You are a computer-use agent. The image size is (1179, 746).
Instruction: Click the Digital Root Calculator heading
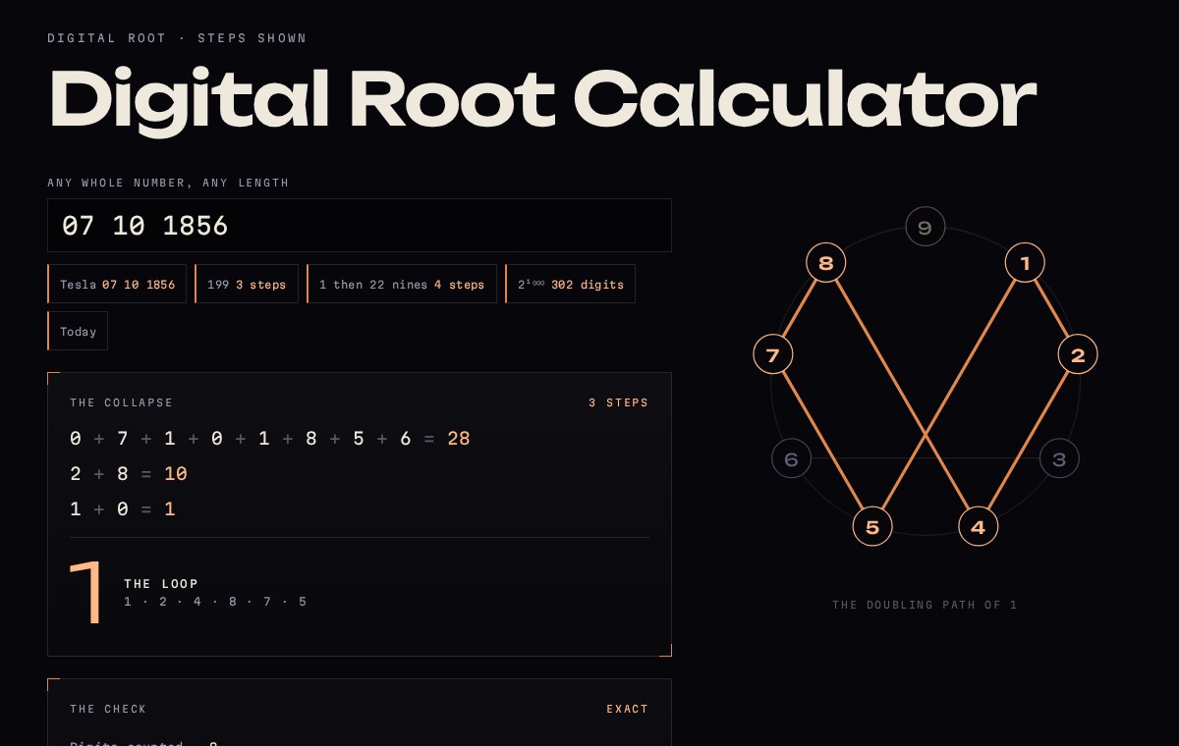[x=542, y=98]
